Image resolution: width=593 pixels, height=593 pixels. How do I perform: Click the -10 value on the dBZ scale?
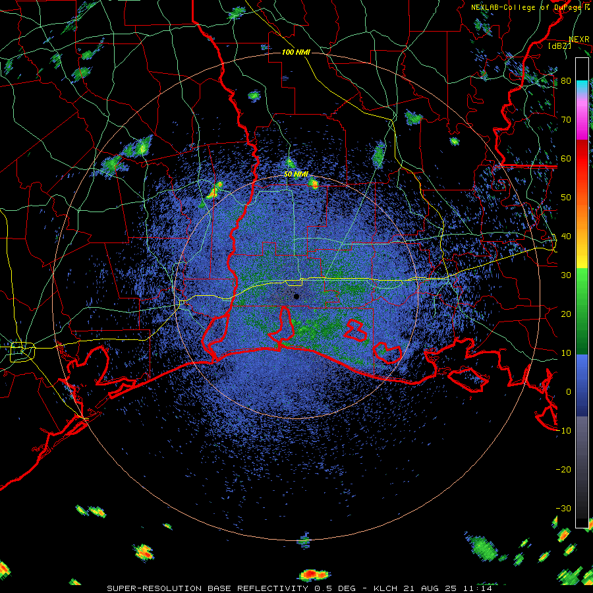563,431
